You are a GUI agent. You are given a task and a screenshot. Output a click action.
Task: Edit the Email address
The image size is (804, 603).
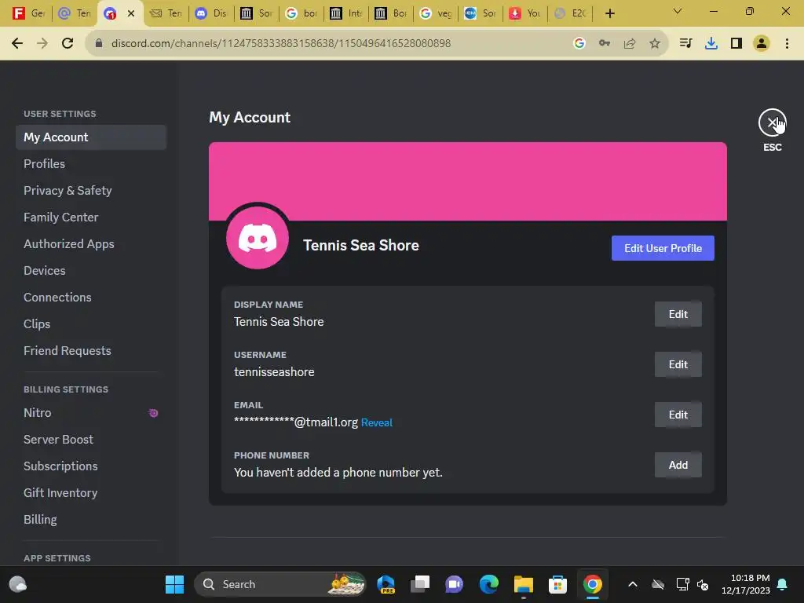point(678,415)
